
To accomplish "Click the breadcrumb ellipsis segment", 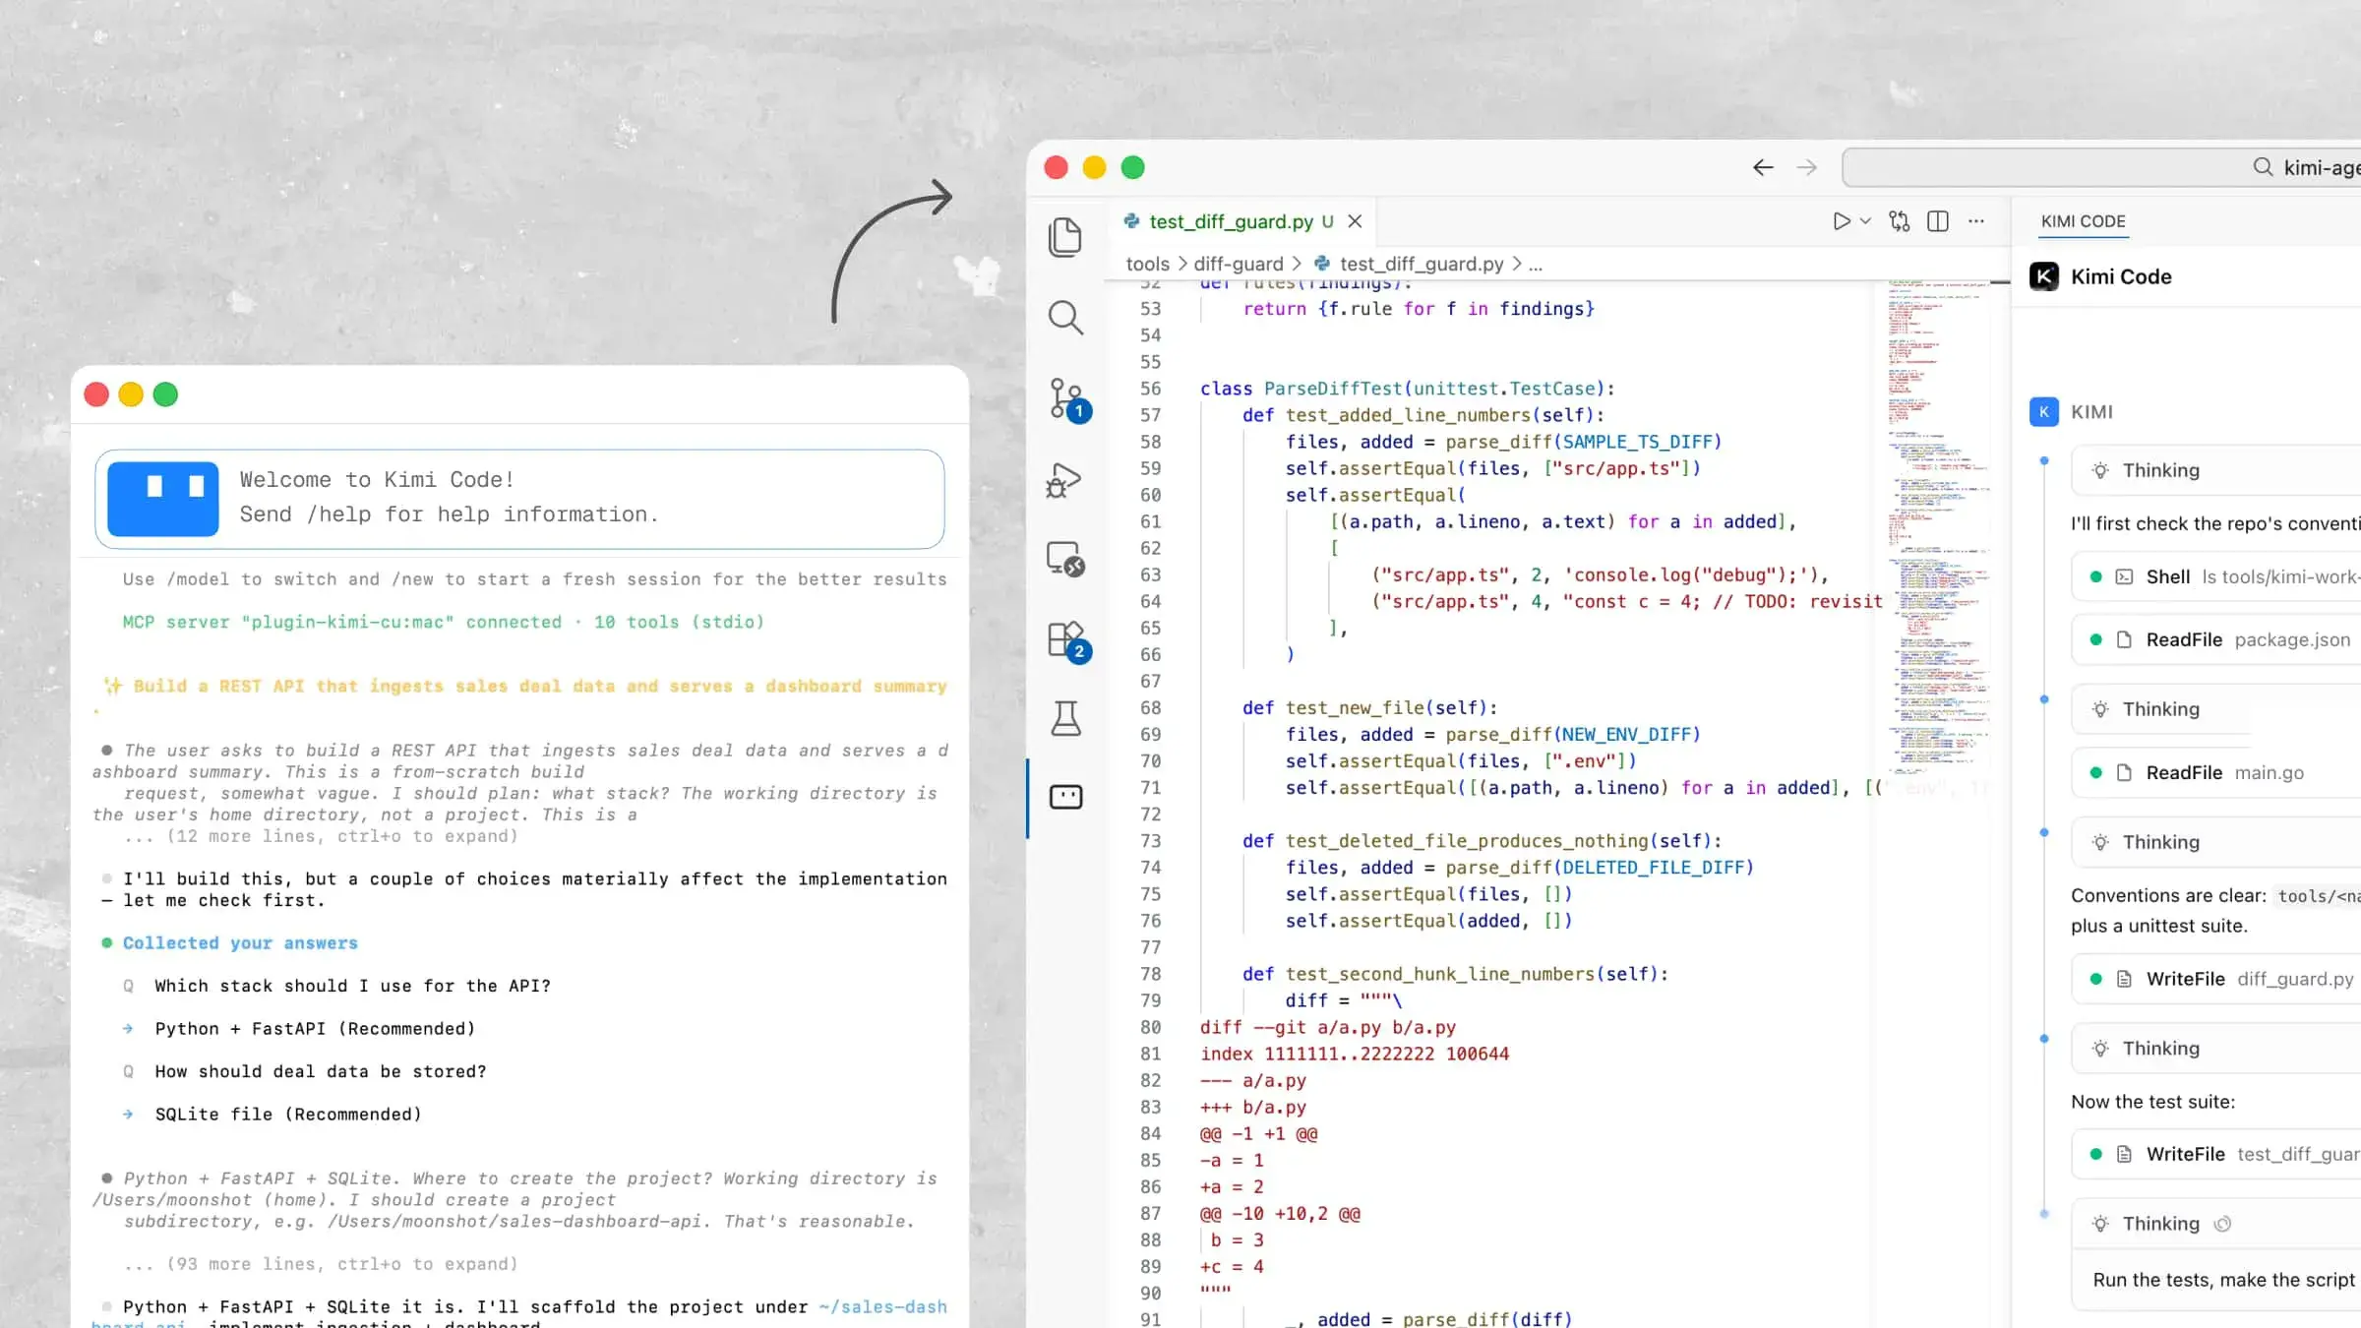I will point(1536,264).
